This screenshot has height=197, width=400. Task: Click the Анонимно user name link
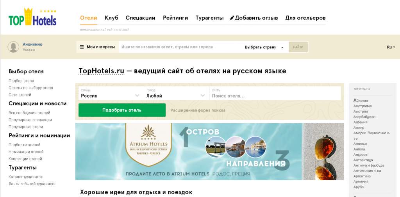point(32,44)
